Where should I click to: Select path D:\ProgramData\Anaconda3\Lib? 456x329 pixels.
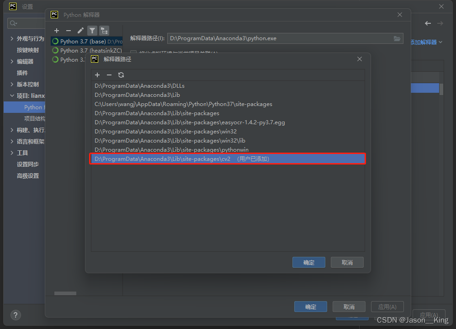(228, 95)
